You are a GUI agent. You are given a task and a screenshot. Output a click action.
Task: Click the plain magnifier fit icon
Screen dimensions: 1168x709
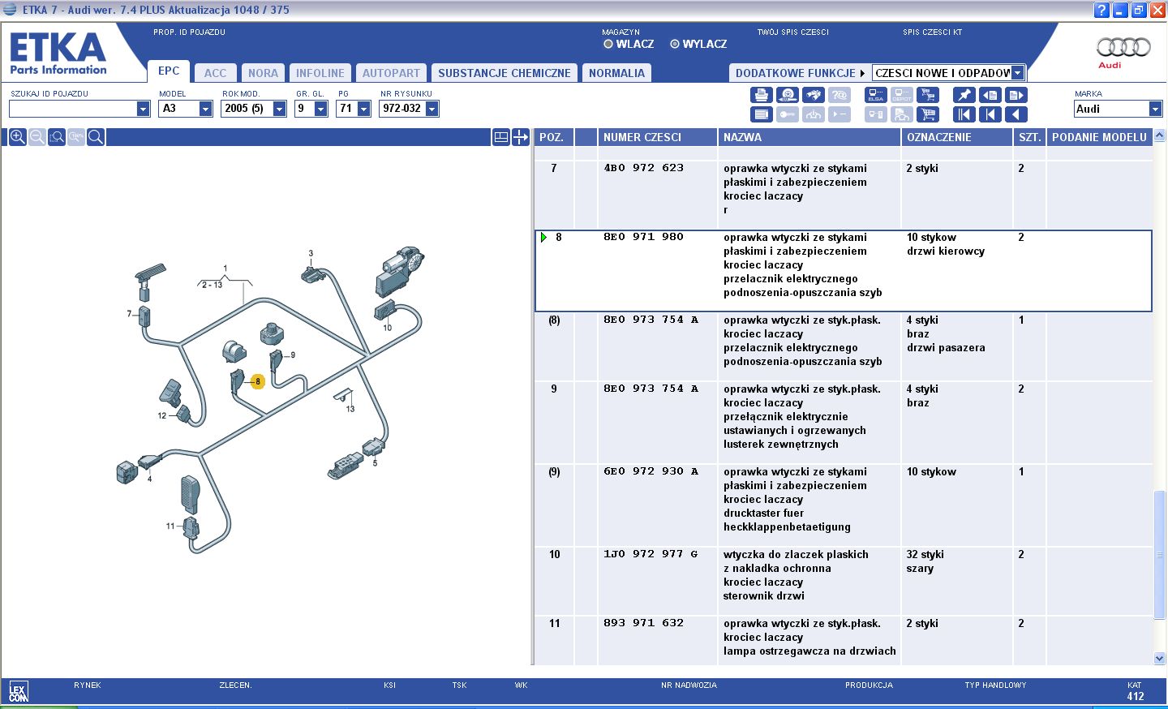point(95,137)
